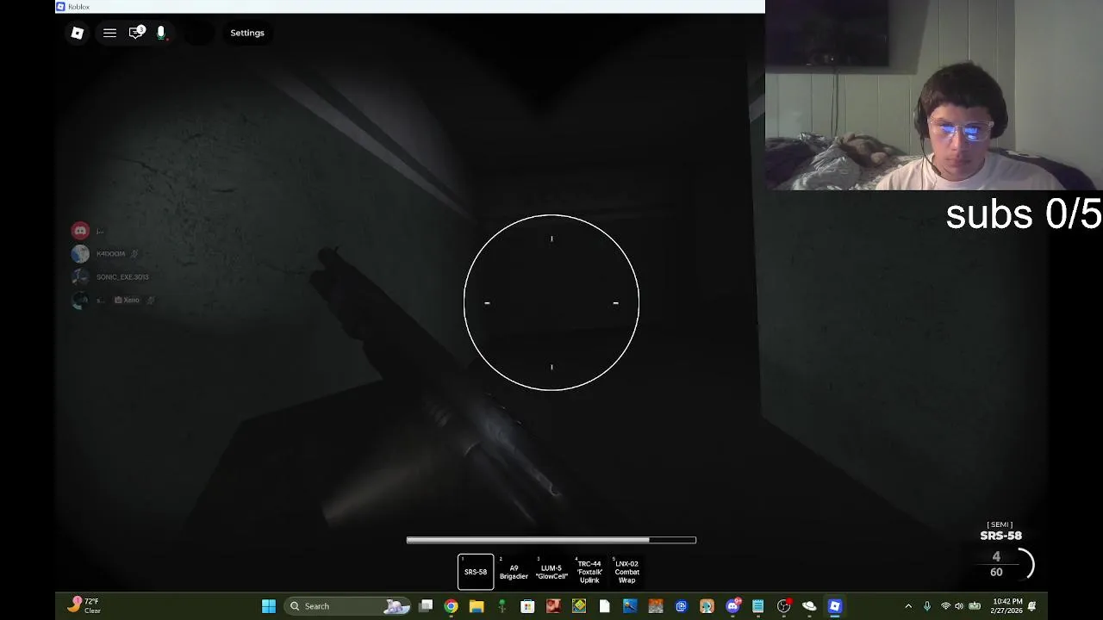Select LNX-02 Combat Wrap slot 5
The height and width of the screenshot is (620, 1103).
[626, 572]
